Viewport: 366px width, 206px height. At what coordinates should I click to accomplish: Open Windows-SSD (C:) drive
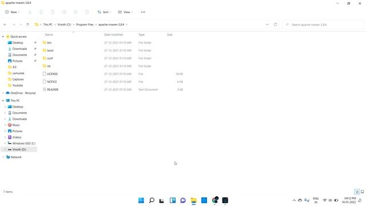(24, 143)
